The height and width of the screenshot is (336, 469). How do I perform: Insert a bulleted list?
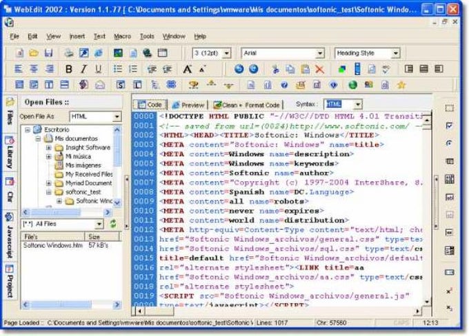pyautogui.click(x=118, y=69)
